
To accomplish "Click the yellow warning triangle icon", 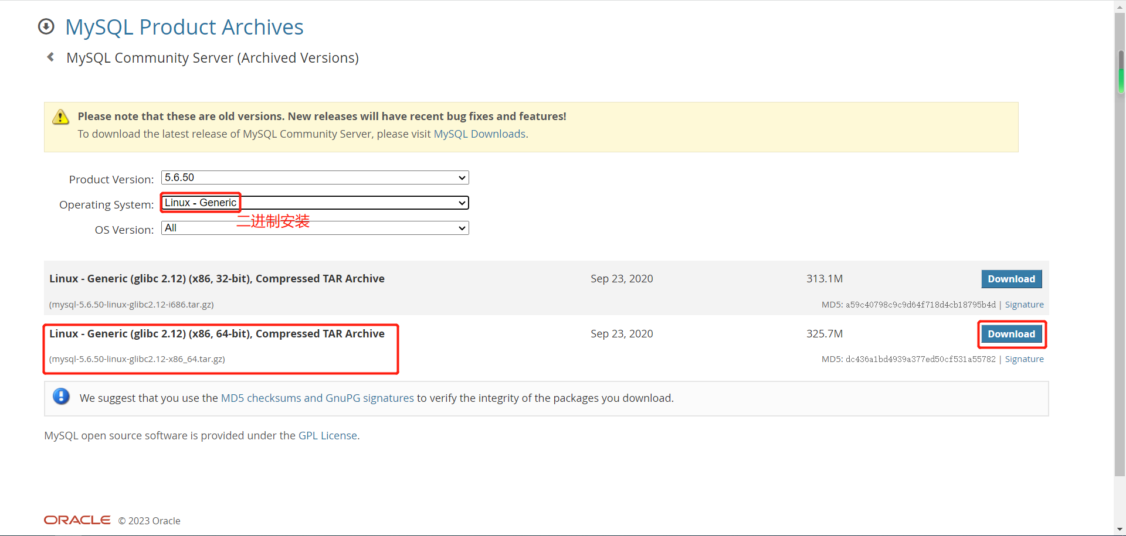I will 60,117.
